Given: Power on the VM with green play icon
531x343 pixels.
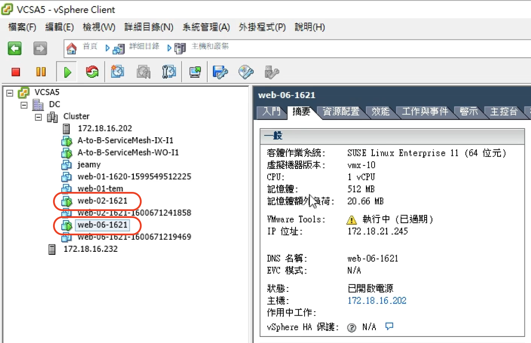Looking at the screenshot, I should 67,72.
